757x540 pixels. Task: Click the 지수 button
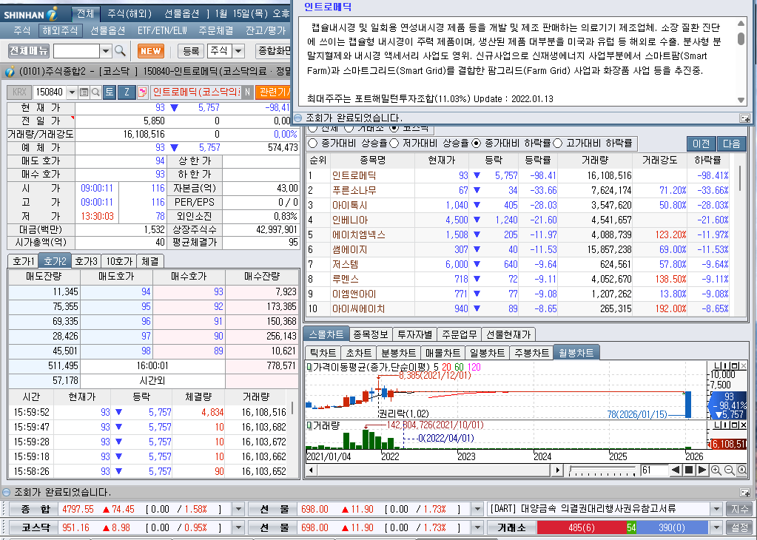[739, 509]
